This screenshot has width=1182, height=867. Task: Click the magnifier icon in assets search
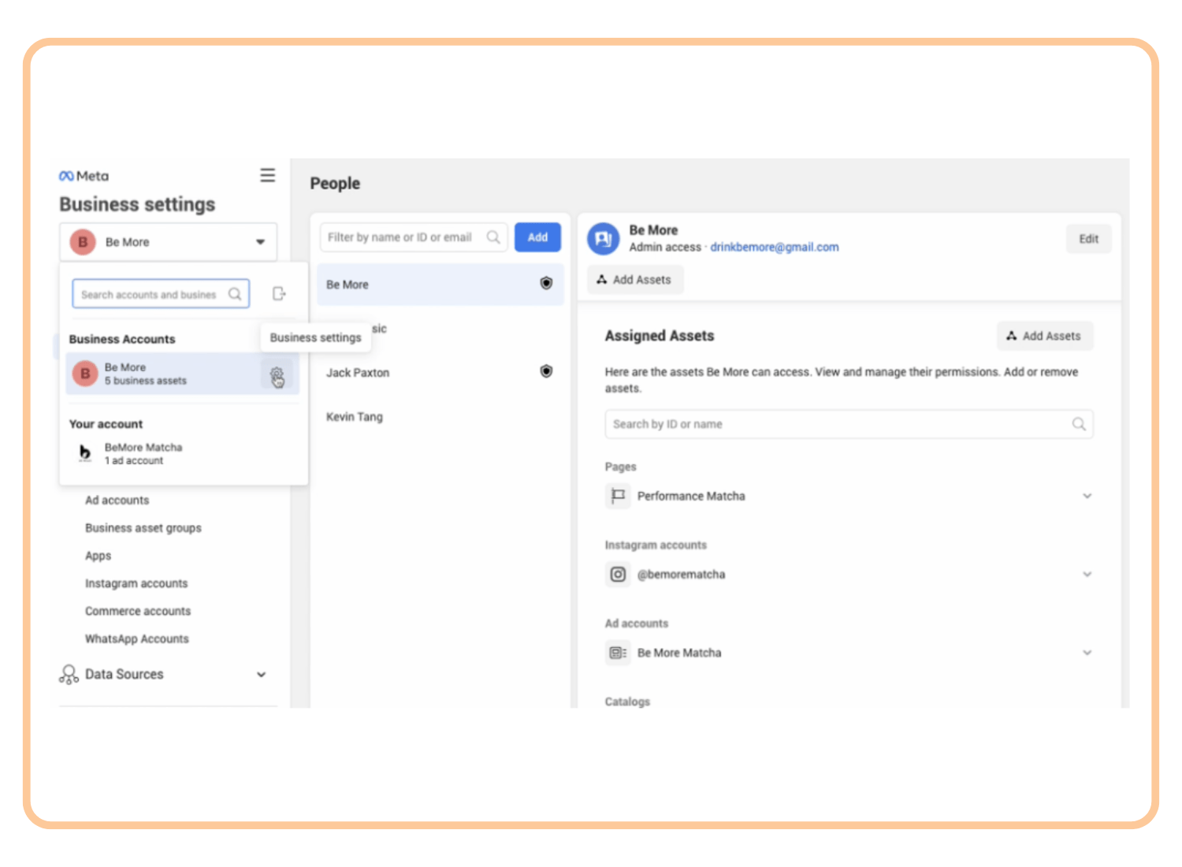tap(1079, 424)
